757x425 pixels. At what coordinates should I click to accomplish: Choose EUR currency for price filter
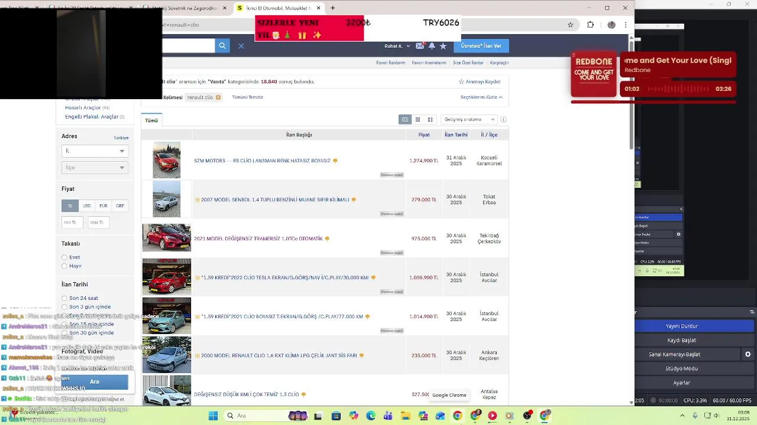coord(103,206)
